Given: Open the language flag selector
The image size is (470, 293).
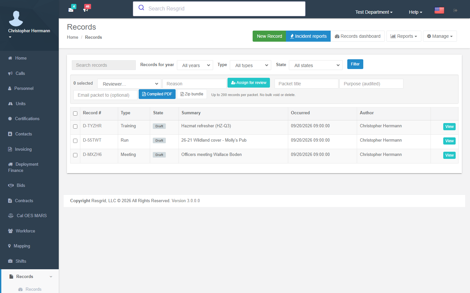Looking at the screenshot, I should click(x=439, y=10).
